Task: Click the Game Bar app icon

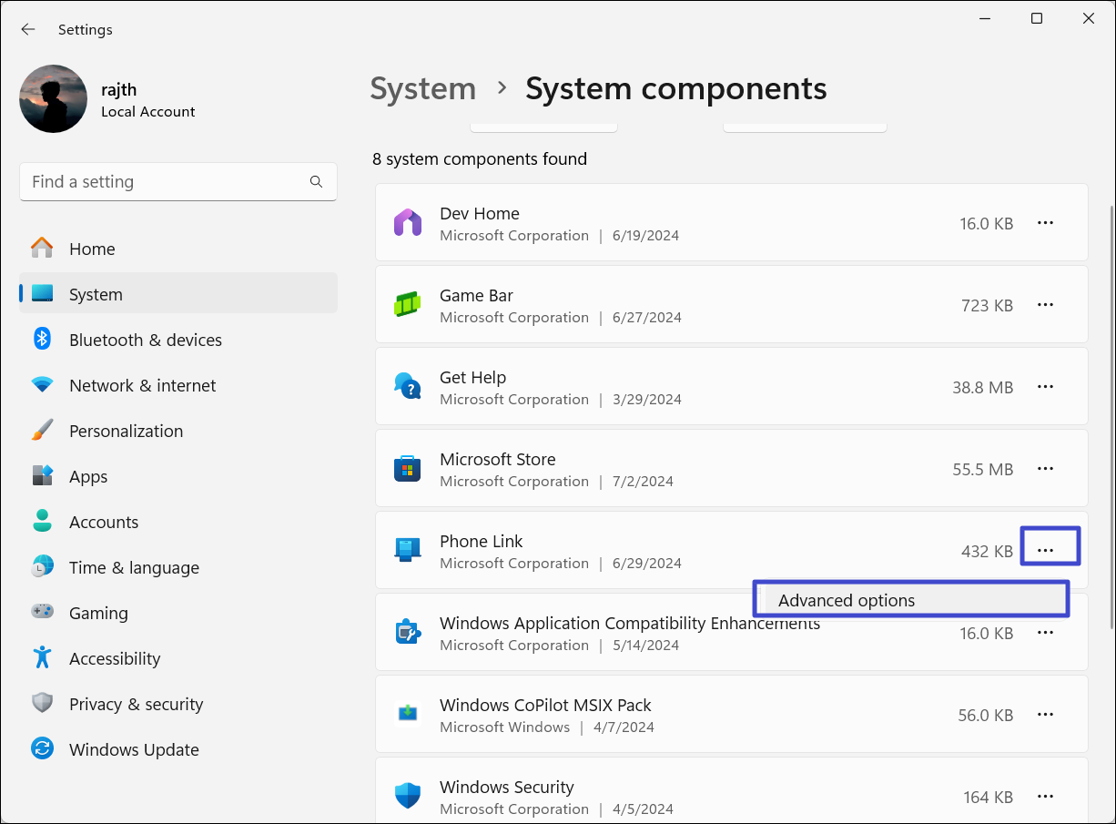Action: (x=407, y=305)
